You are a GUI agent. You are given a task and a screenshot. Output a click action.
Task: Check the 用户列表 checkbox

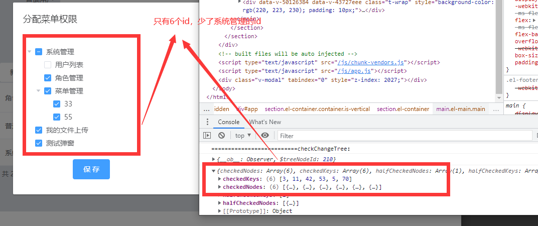point(48,65)
